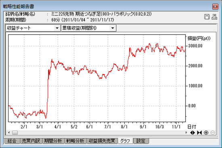Click the 日付 axis label
Viewport: 222px width, 148px height.
(192, 127)
